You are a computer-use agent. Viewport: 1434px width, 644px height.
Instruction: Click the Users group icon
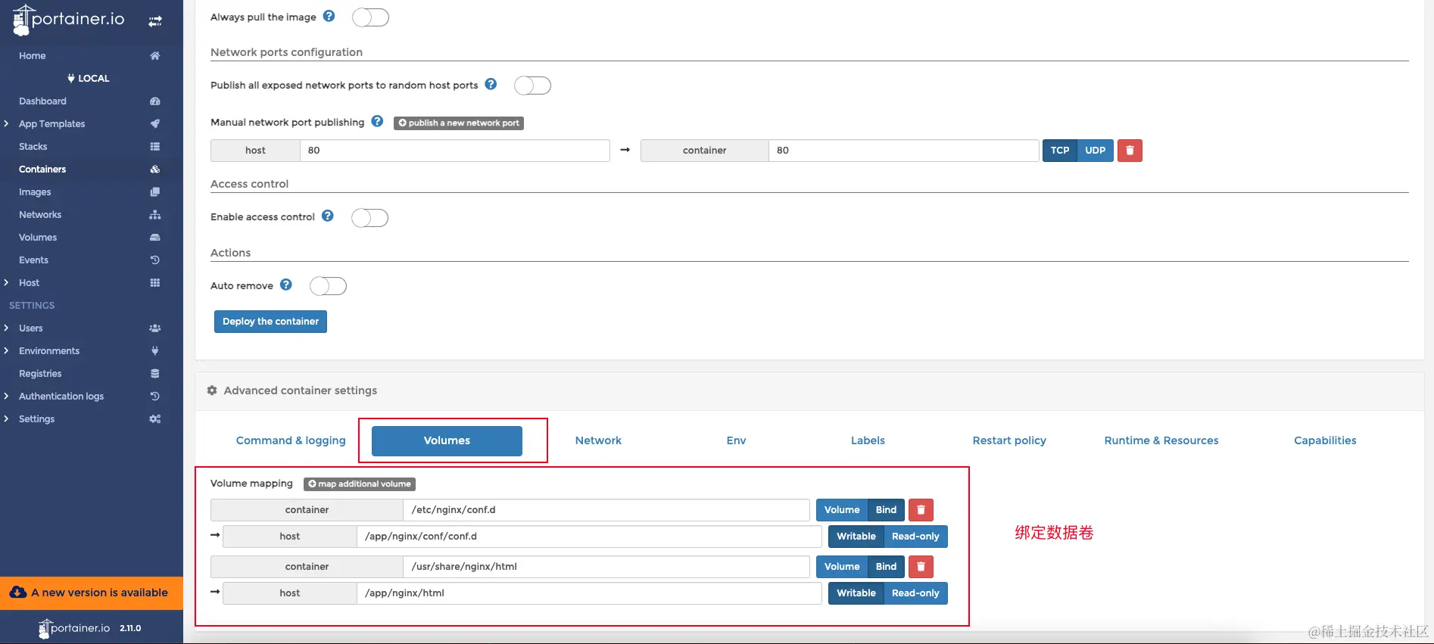155,328
